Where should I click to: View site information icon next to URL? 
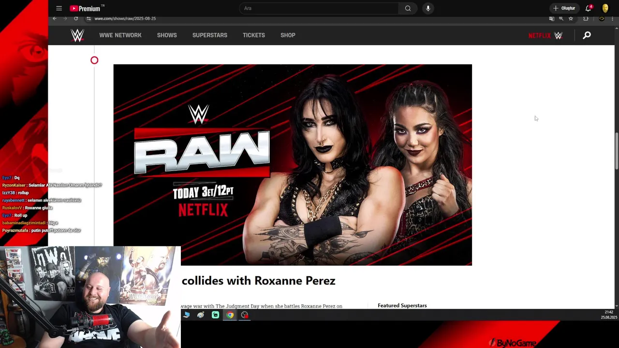pyautogui.click(x=88, y=18)
